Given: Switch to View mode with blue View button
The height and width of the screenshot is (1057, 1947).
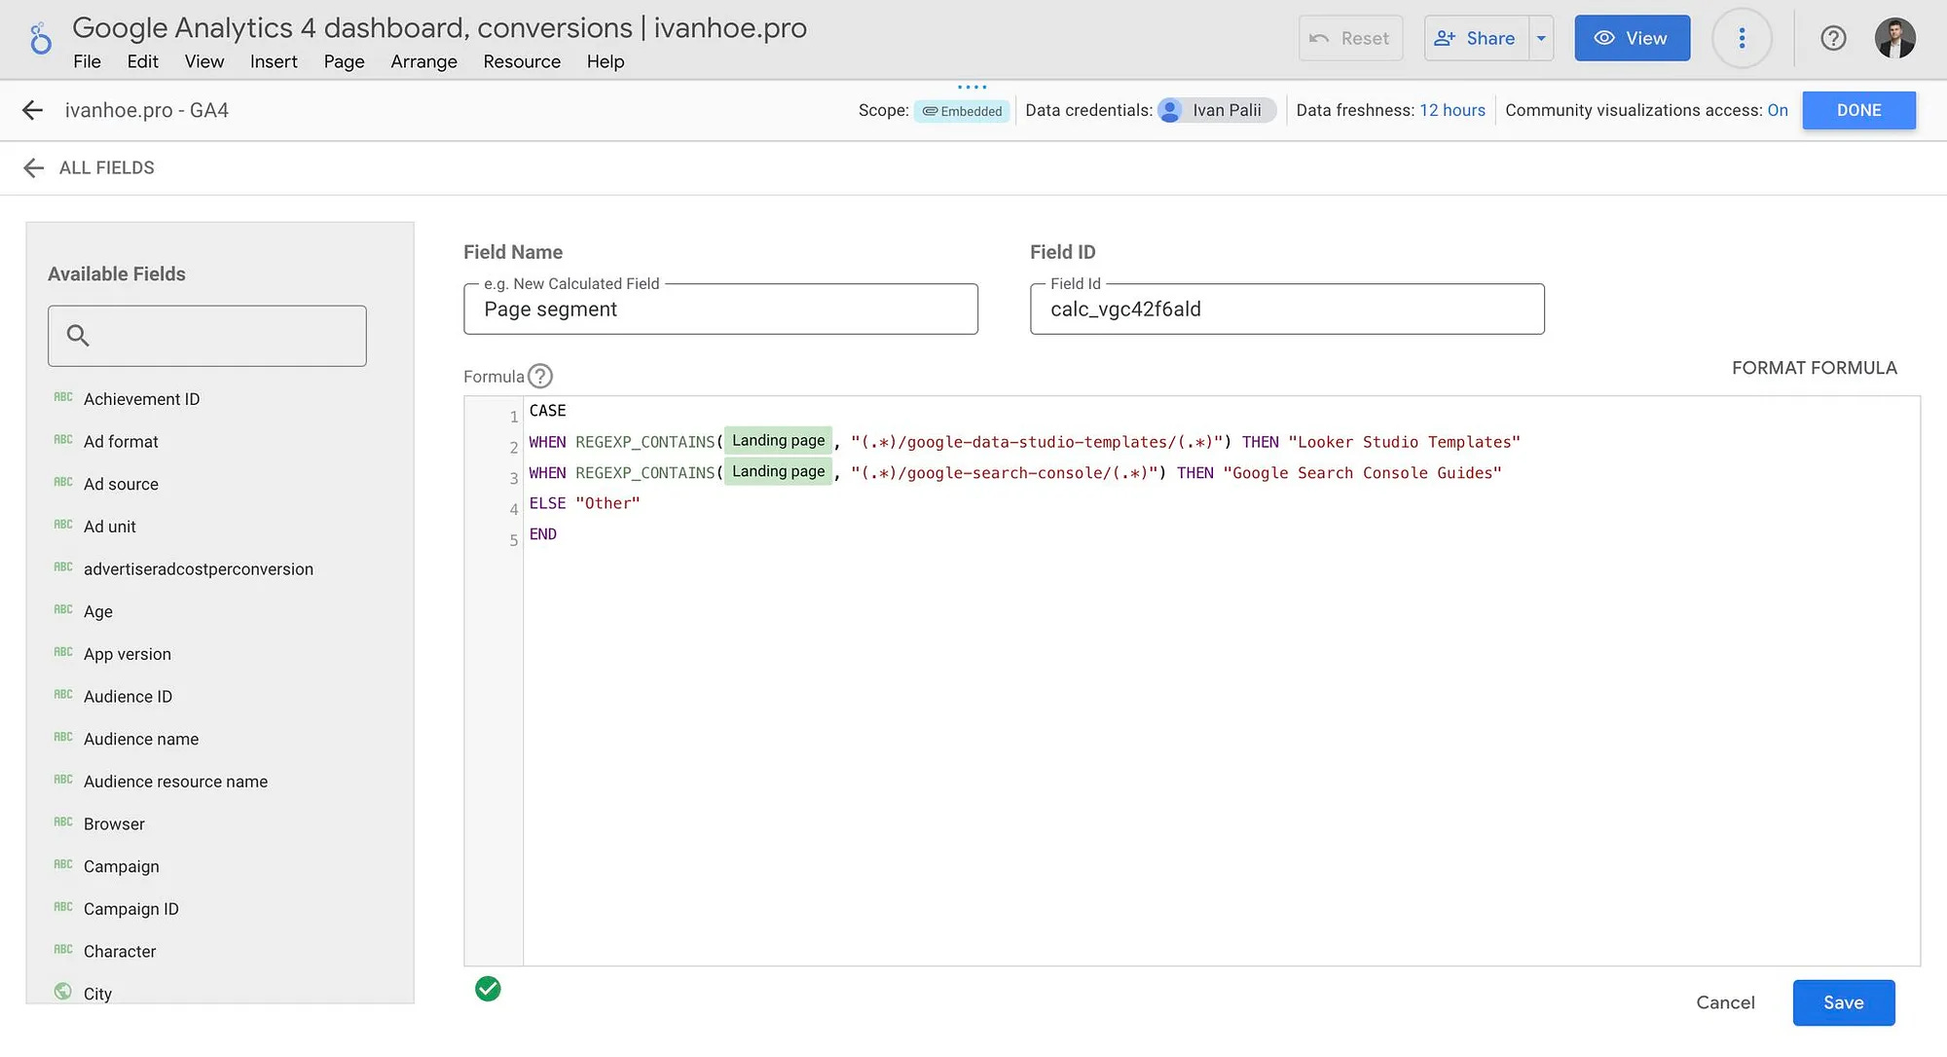Looking at the screenshot, I should (x=1632, y=38).
